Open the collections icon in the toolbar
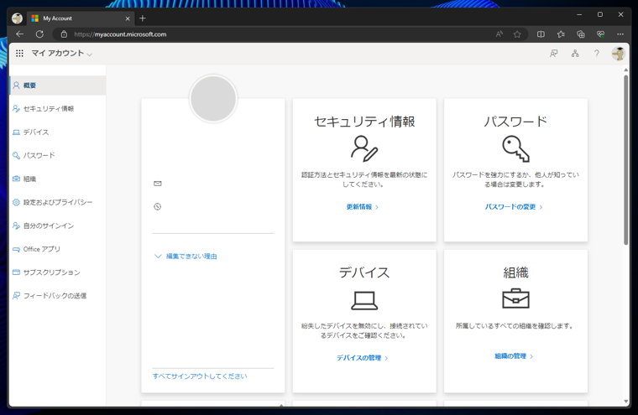Viewport: 638px width, 415px height. pyautogui.click(x=581, y=34)
